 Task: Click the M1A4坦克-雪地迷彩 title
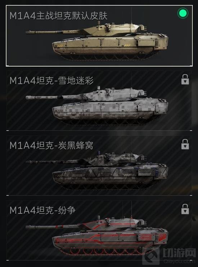coord(51,81)
